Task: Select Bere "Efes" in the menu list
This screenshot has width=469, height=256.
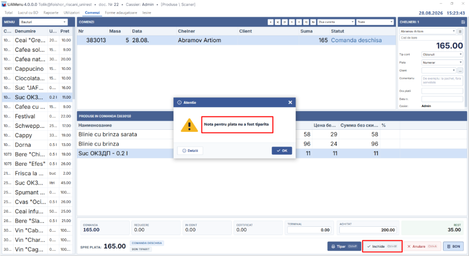Action: tap(38, 164)
